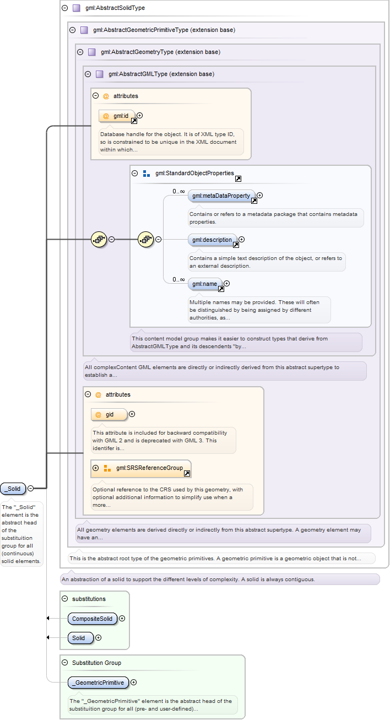The image size is (390, 720).
Task: Collapse the minus beside the outer sequence compositor
Action: [x=112, y=239]
